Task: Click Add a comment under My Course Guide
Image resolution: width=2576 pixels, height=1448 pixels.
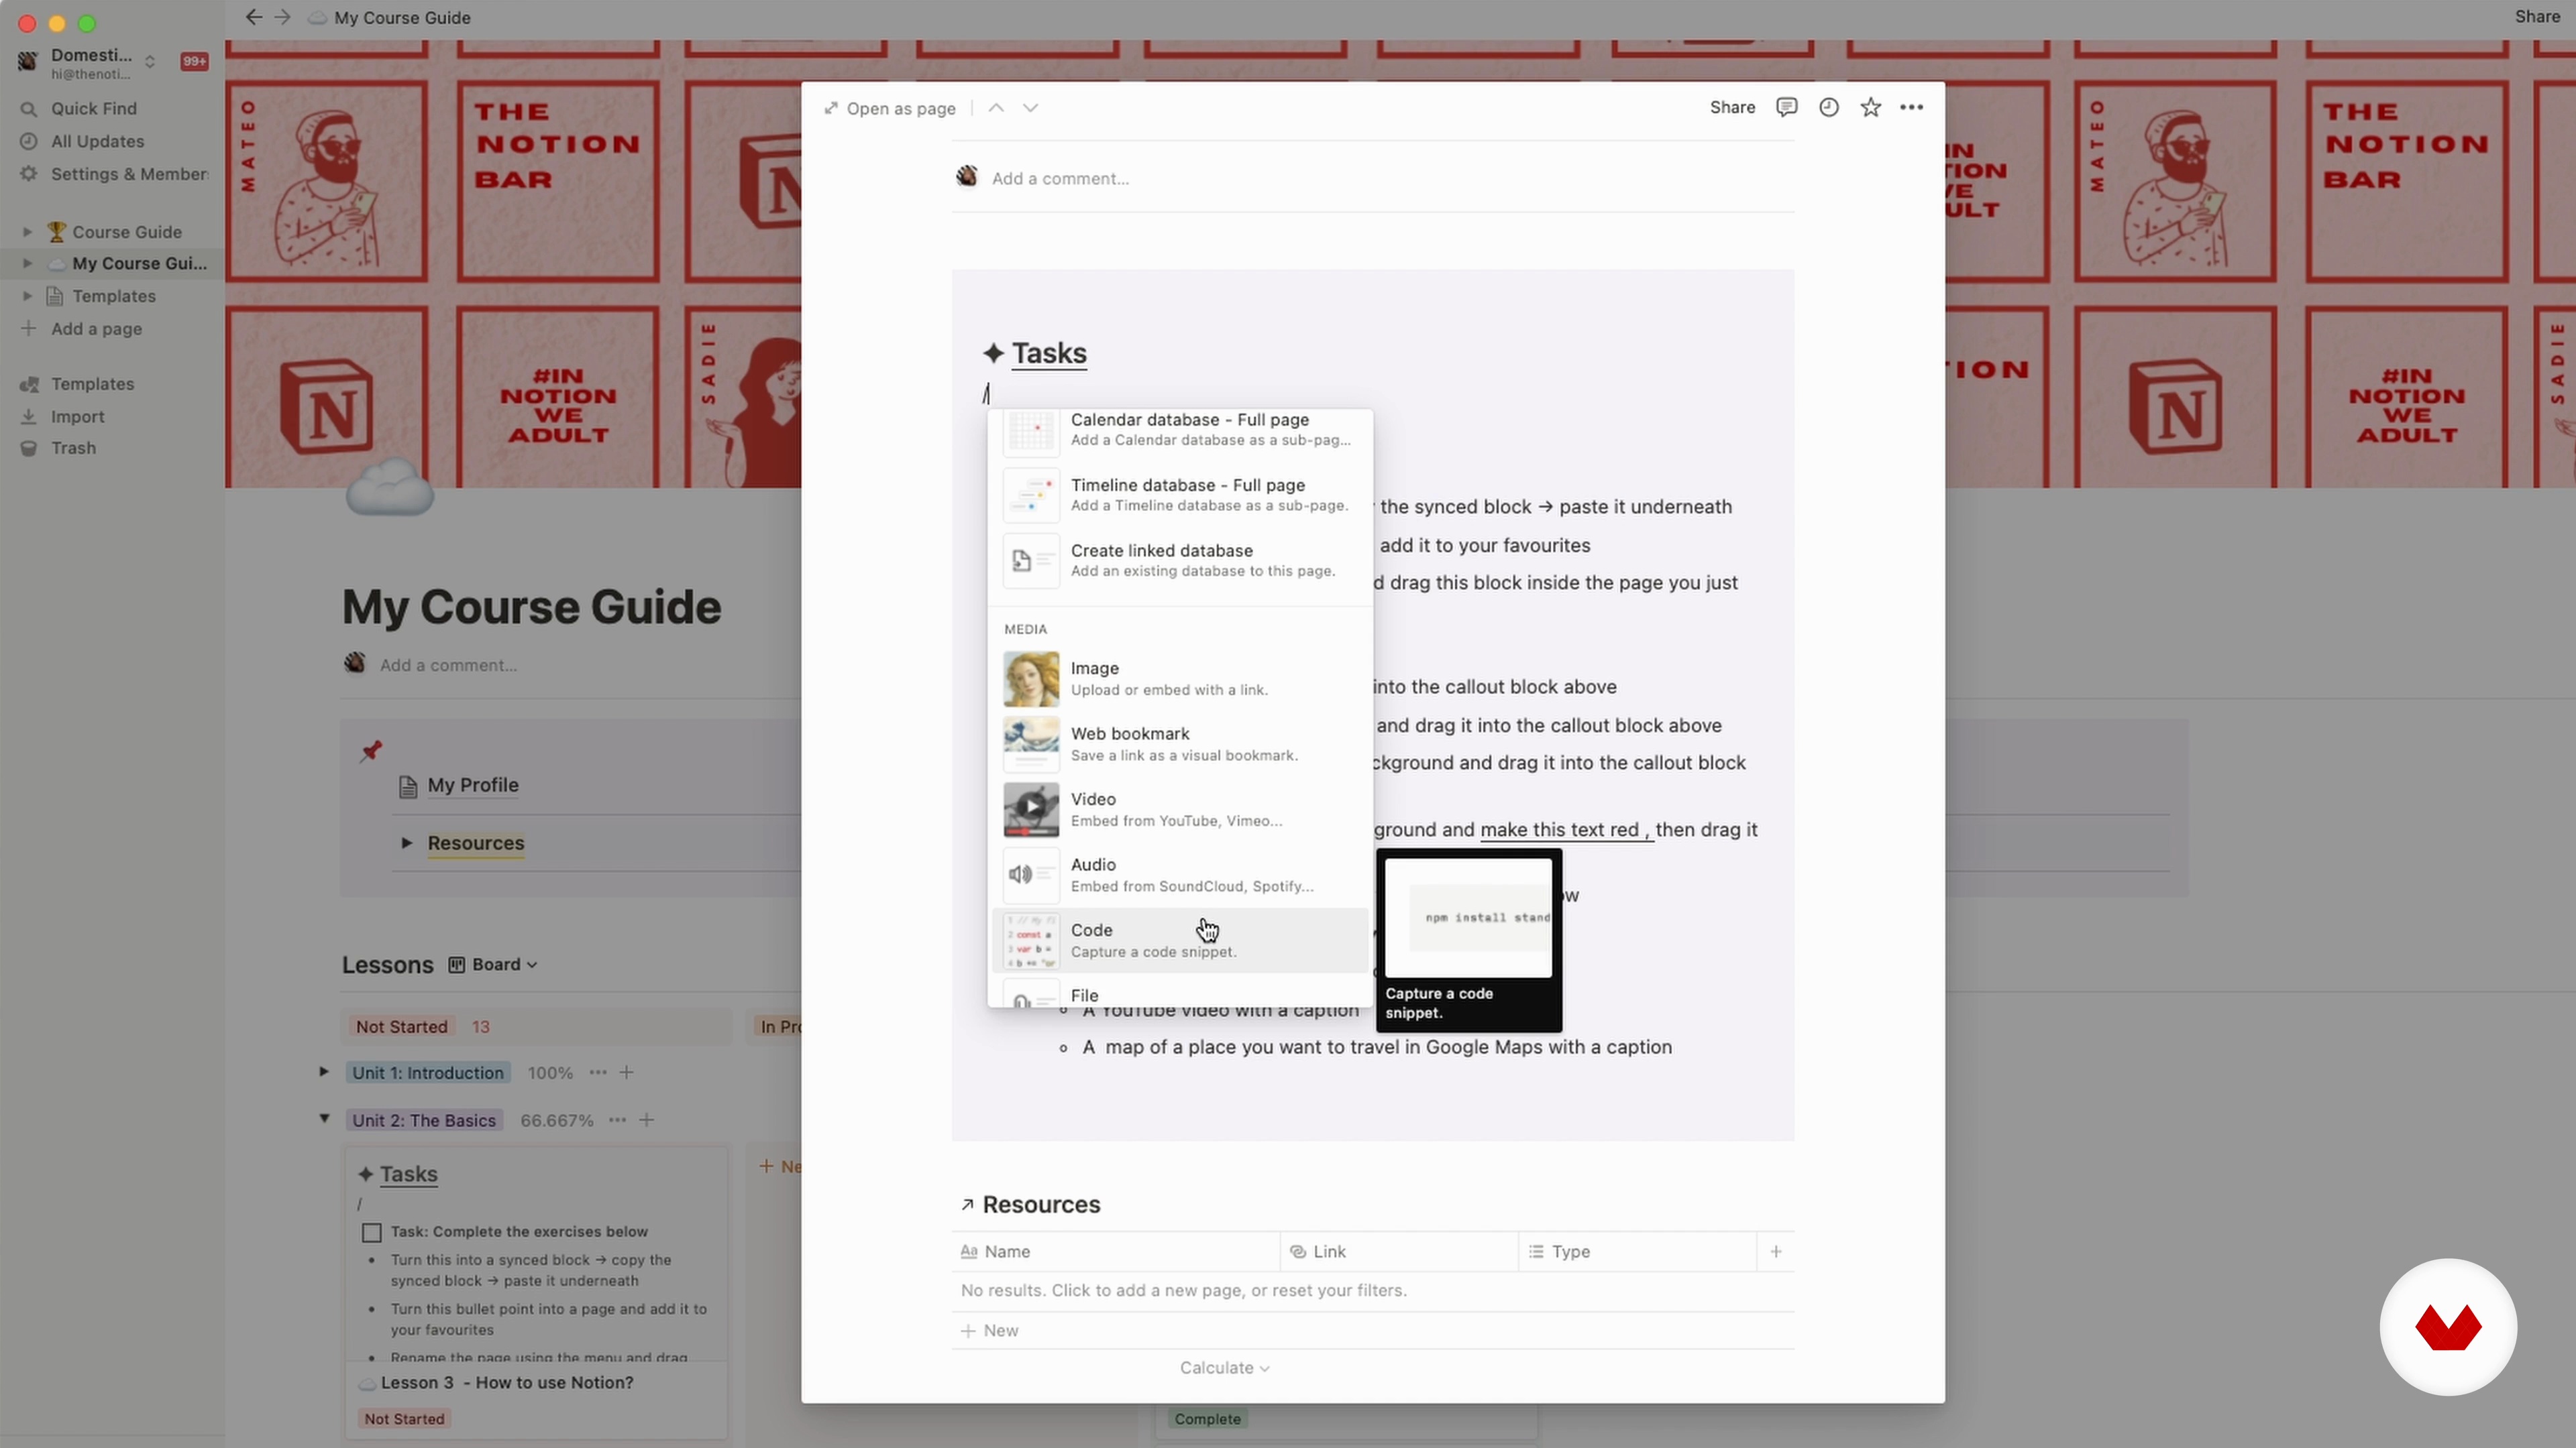Action: pyautogui.click(x=448, y=664)
